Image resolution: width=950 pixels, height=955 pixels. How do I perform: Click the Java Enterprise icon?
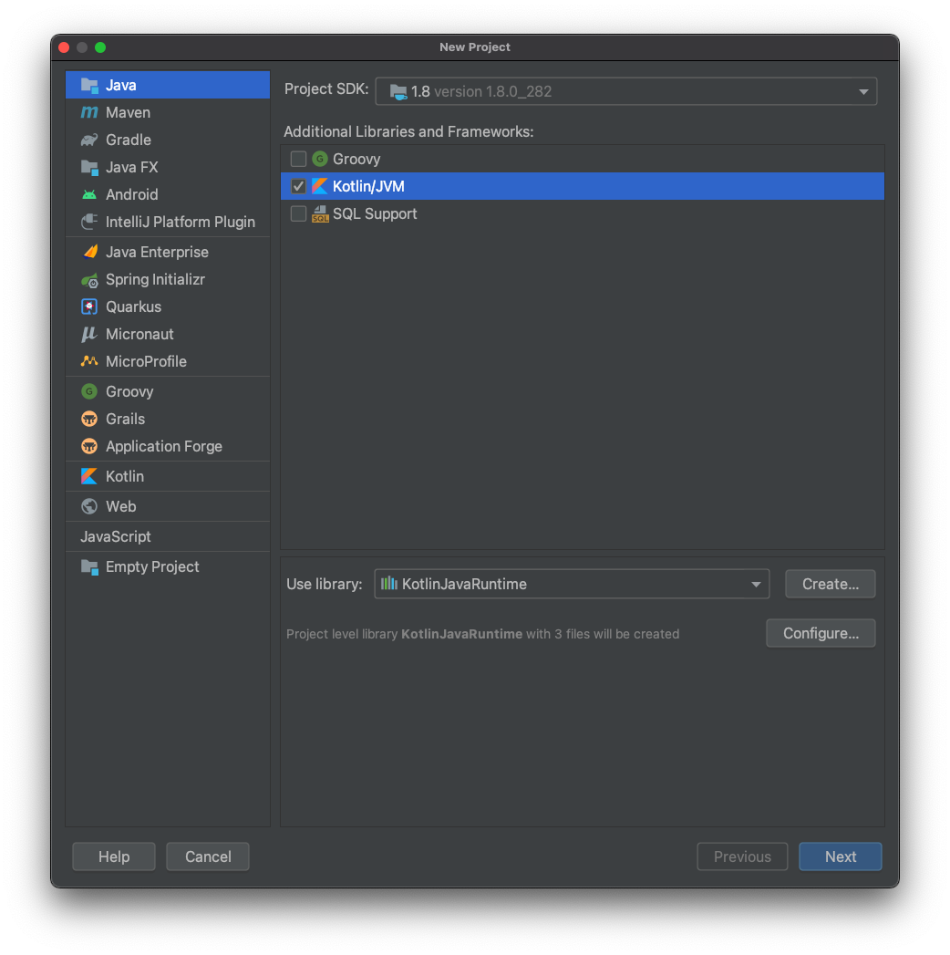coord(89,252)
